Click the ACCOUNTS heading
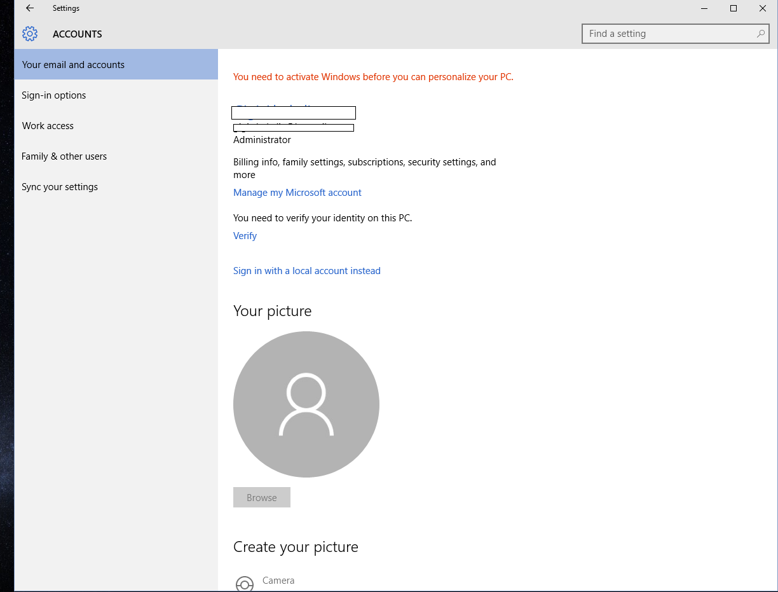Image resolution: width=778 pixels, height=592 pixels. coord(77,34)
